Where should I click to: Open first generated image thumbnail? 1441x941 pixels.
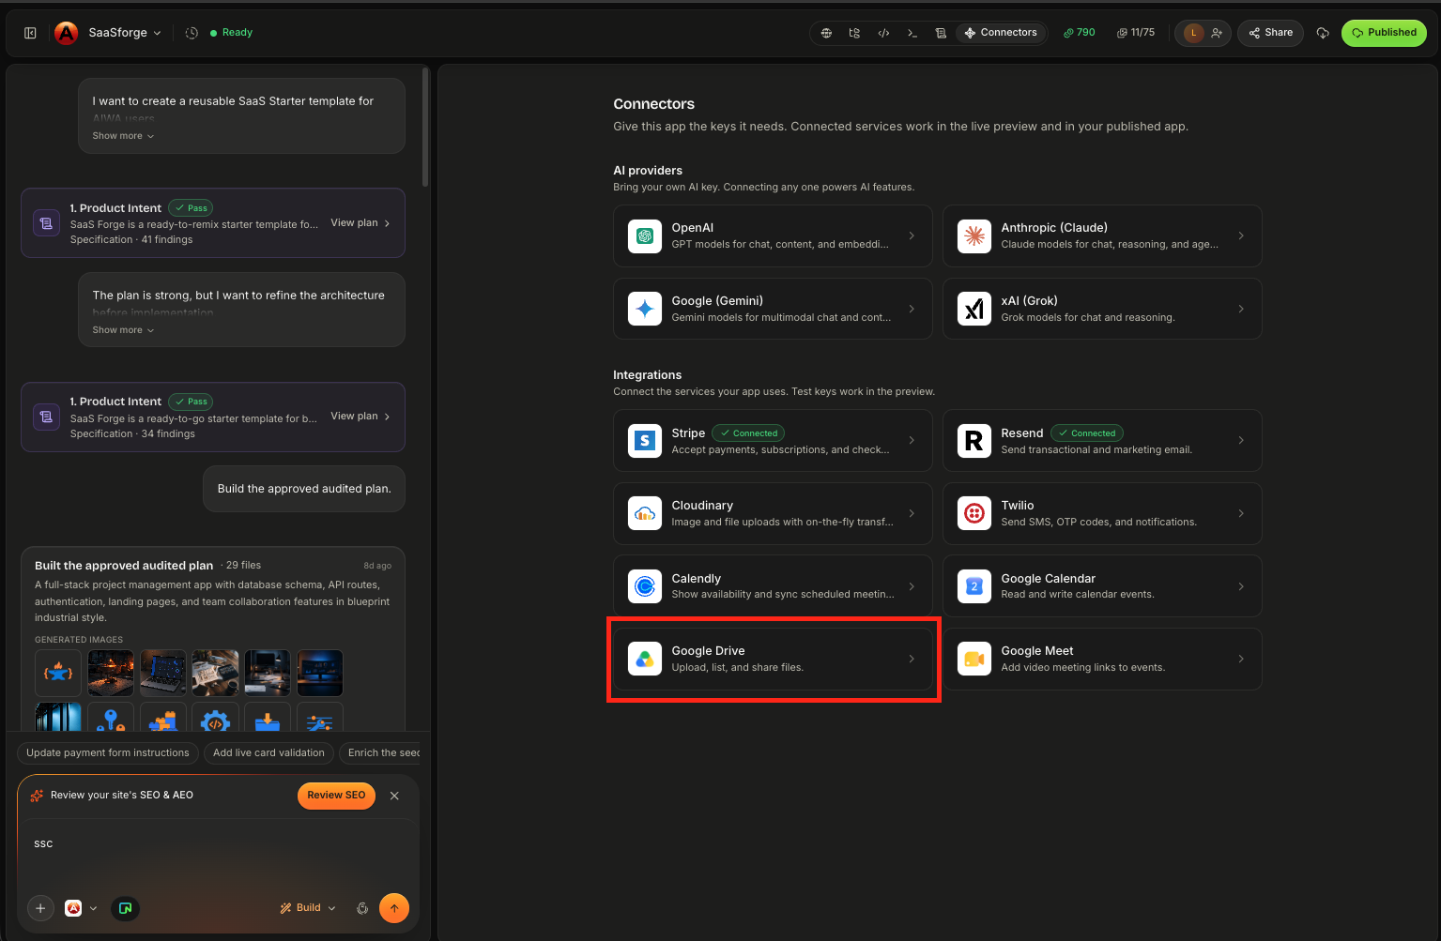pos(58,674)
